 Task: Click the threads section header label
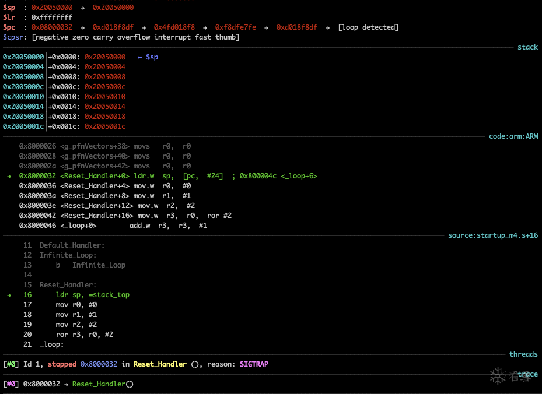click(x=523, y=354)
